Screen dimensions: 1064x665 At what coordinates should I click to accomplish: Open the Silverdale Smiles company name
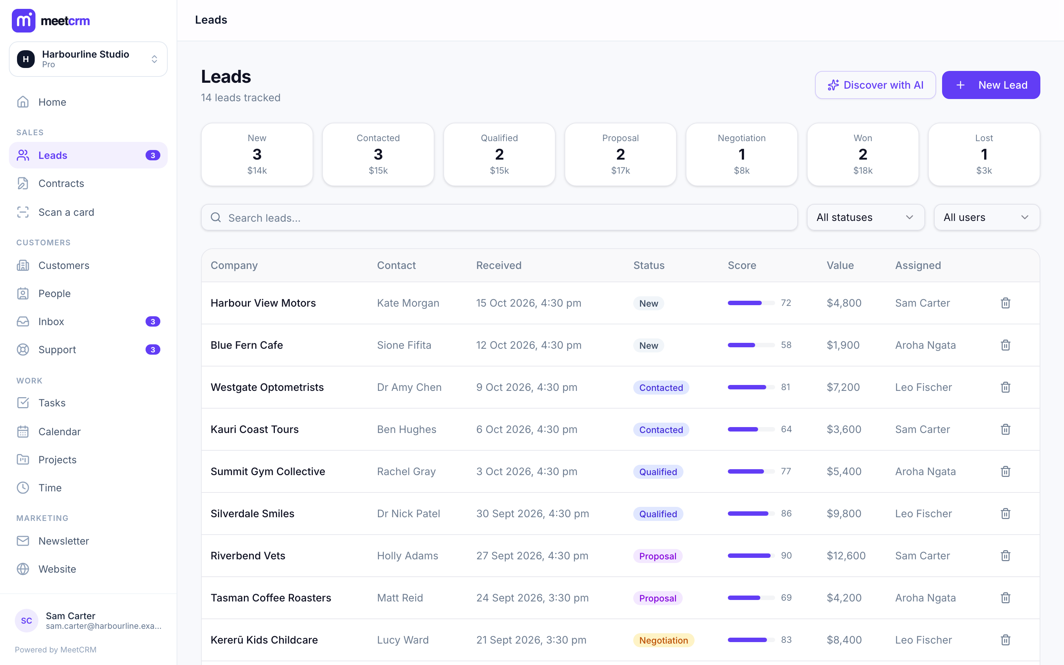pos(252,514)
